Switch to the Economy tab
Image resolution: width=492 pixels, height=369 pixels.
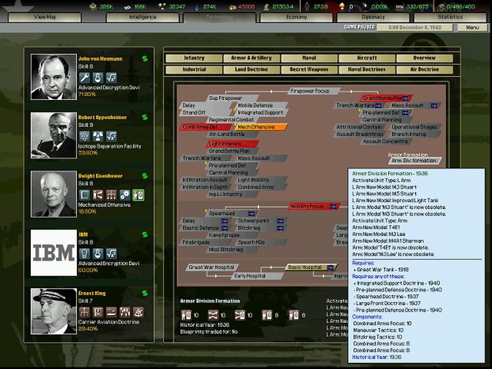coord(297,17)
